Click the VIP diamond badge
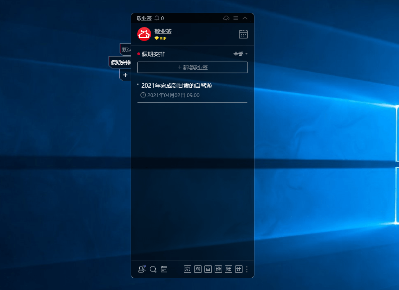This screenshot has width=399, height=290. [160, 38]
